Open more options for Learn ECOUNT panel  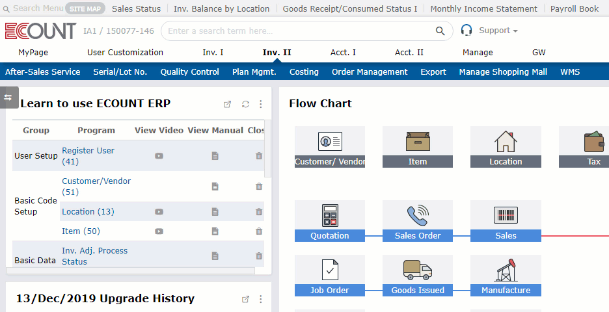tap(261, 104)
